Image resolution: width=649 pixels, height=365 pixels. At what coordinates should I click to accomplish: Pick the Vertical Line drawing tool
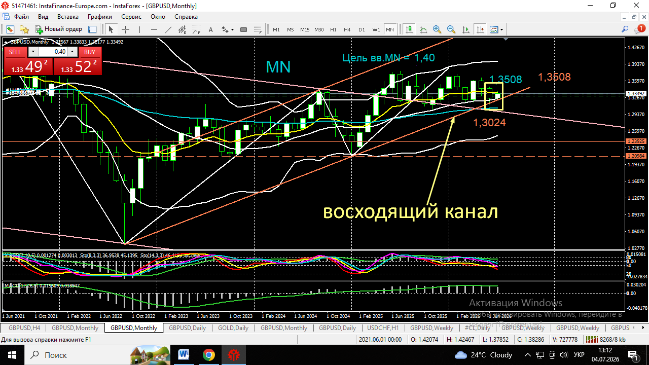[139, 29]
